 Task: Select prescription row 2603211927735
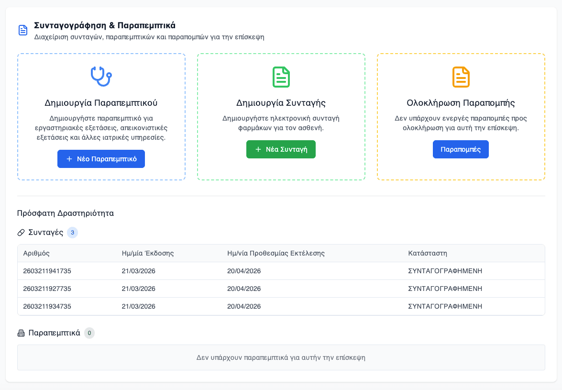[47, 289]
